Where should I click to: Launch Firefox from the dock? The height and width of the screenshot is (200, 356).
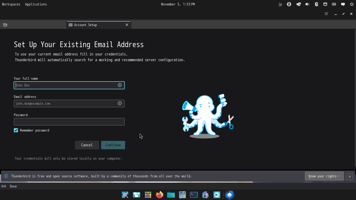[x=159, y=195]
